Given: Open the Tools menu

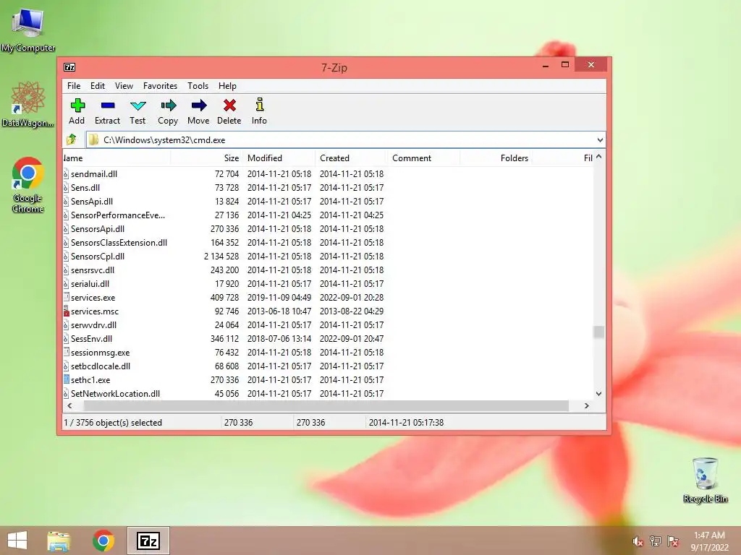Looking at the screenshot, I should (x=198, y=86).
